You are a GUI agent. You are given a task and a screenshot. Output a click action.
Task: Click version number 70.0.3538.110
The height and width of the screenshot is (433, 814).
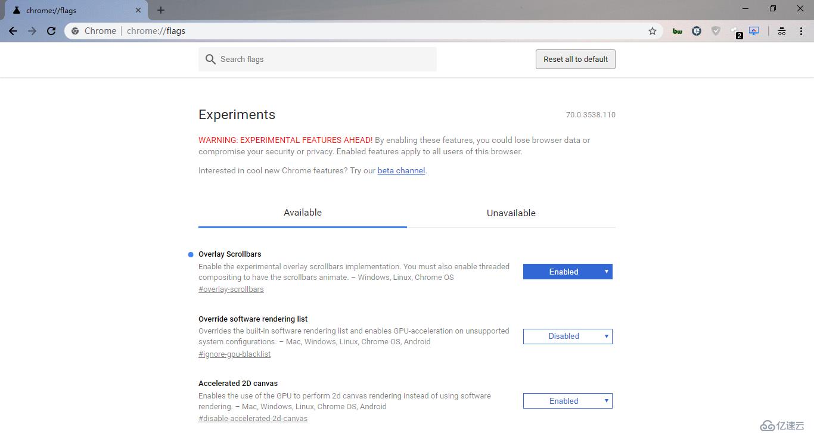coord(591,114)
